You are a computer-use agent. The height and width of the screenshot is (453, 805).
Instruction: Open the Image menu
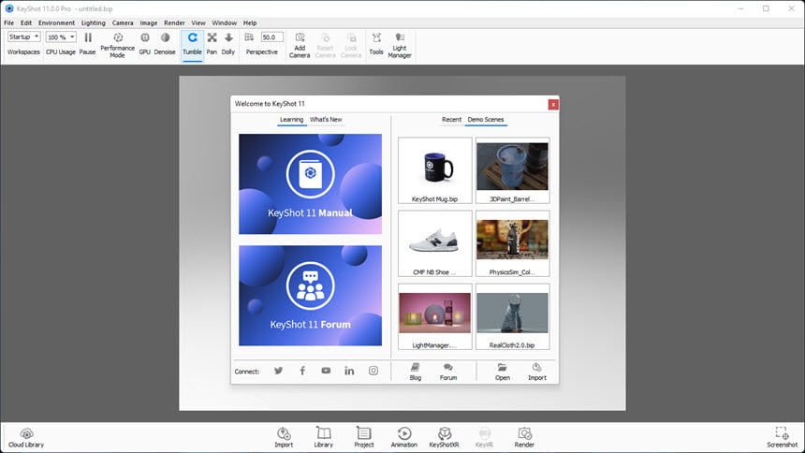pyautogui.click(x=149, y=22)
